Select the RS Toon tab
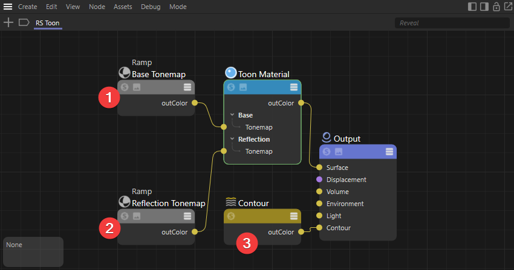This screenshot has width=514, height=270. pyautogui.click(x=47, y=23)
